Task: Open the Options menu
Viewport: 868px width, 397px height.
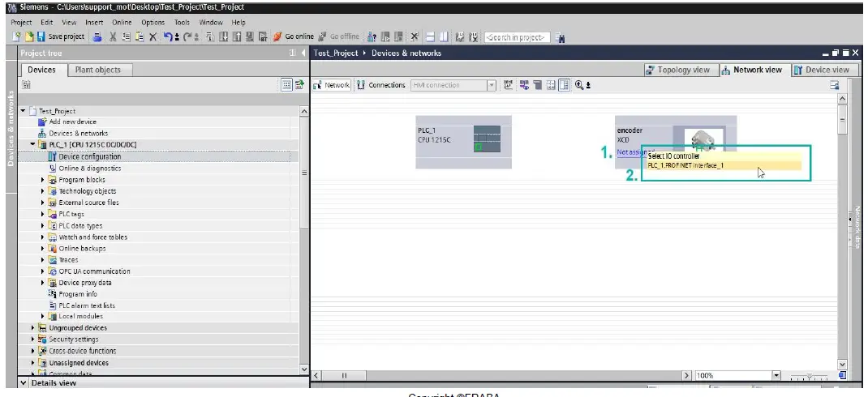Action: [x=153, y=23]
